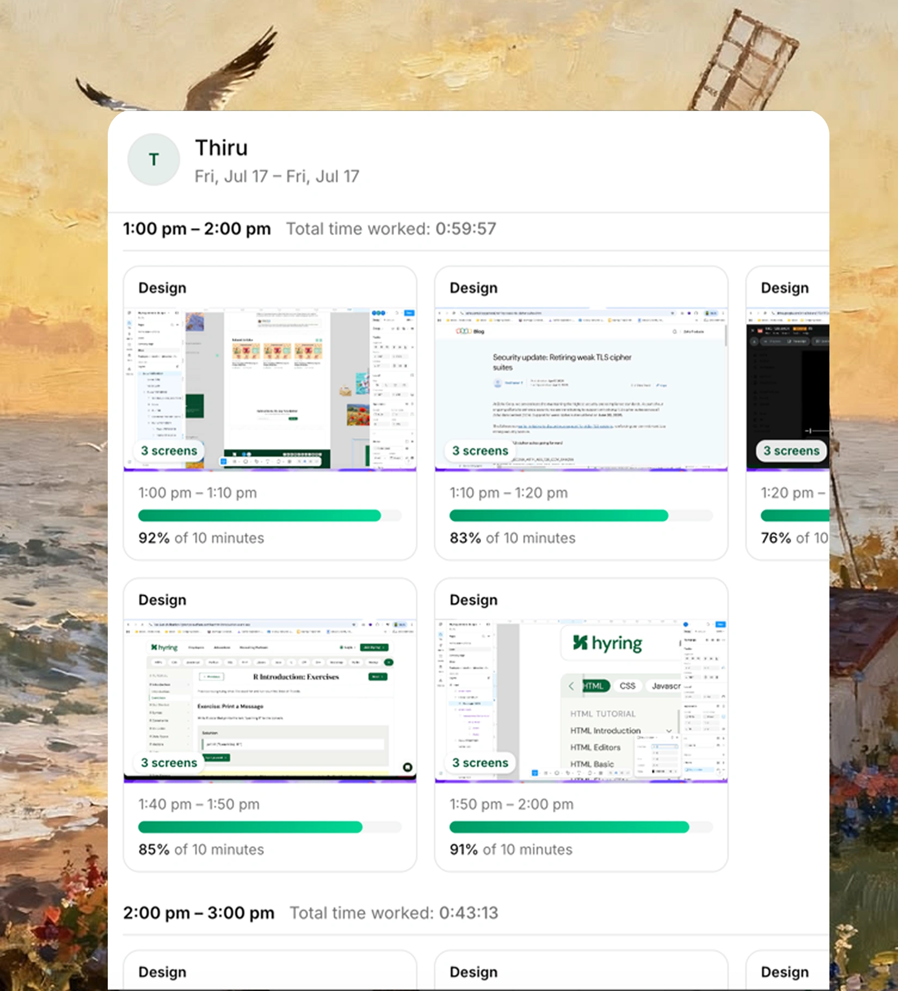
Task: Open the 1:40 pm – 1:50 pm screenshot thumbnail
Action: tap(270, 701)
